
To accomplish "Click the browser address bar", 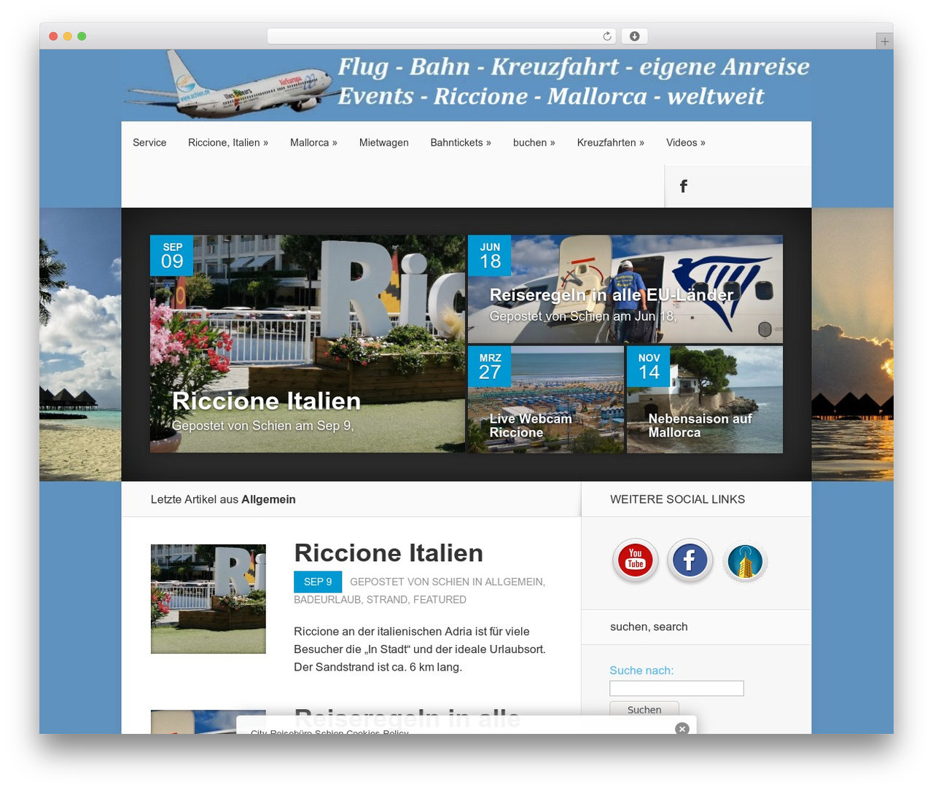I will 442,36.
